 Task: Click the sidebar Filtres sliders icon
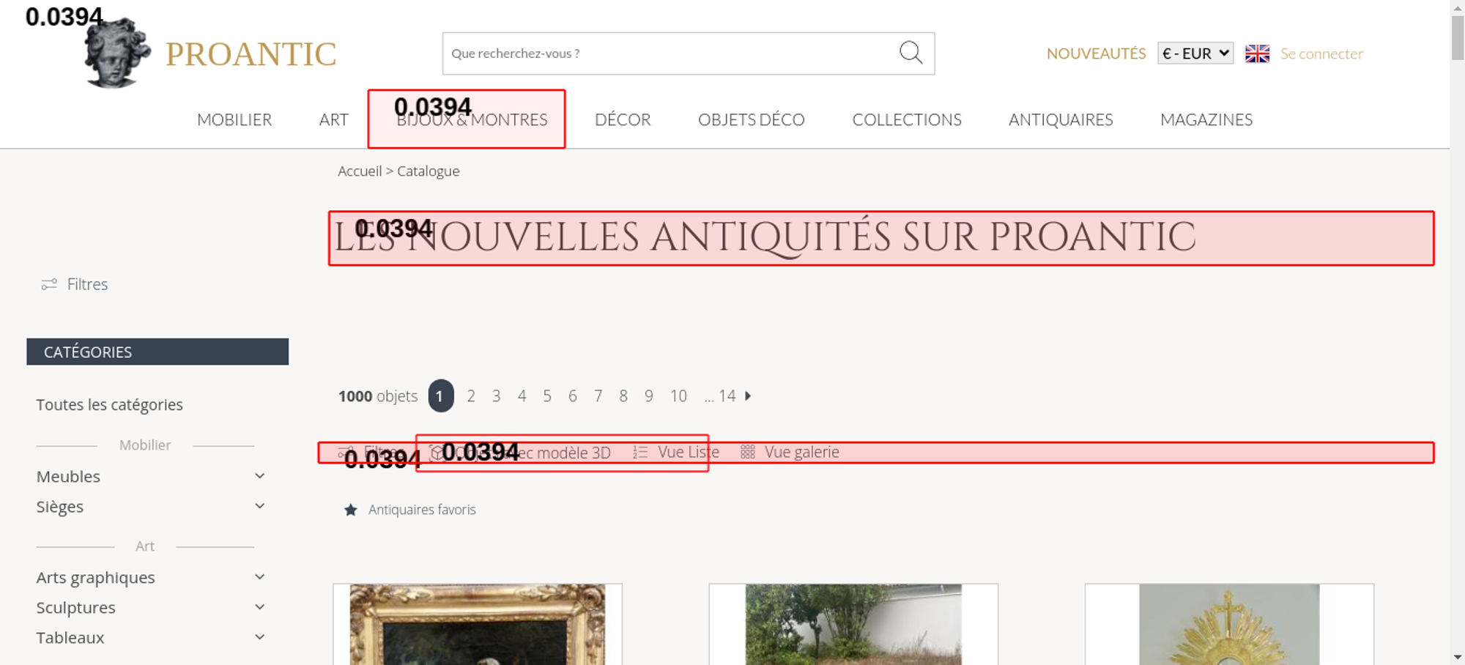point(49,284)
